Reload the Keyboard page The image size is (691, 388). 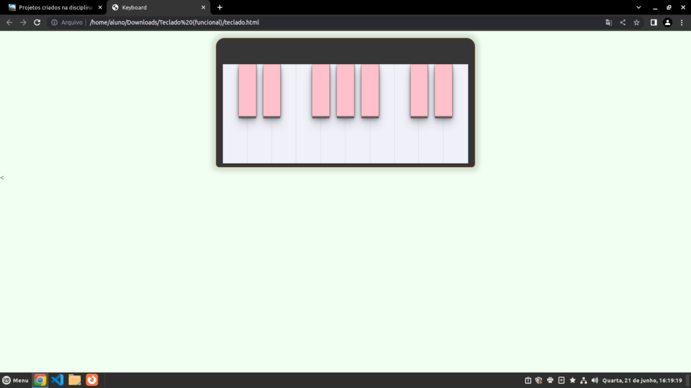[x=37, y=22]
